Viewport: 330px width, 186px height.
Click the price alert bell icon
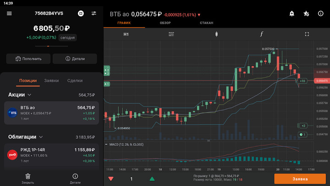coord(291,14)
